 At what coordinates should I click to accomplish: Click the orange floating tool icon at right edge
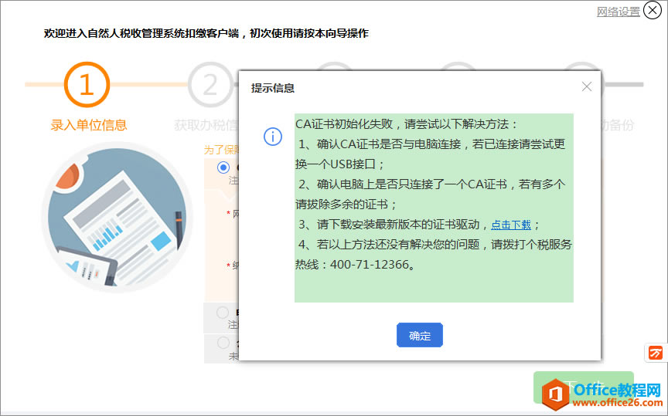[656, 353]
